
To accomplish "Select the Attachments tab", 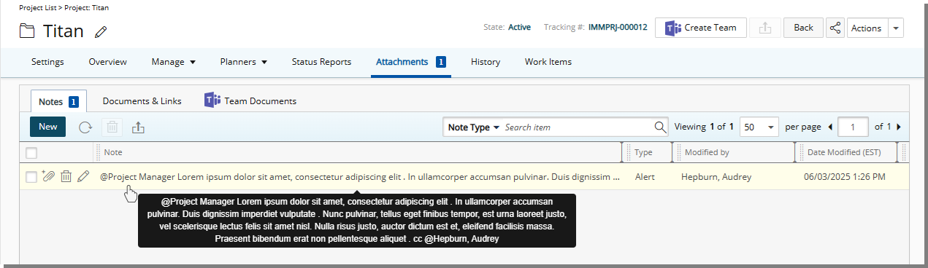I will pos(410,62).
